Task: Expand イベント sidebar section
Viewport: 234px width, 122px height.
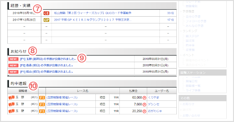Action: pos(188,55)
